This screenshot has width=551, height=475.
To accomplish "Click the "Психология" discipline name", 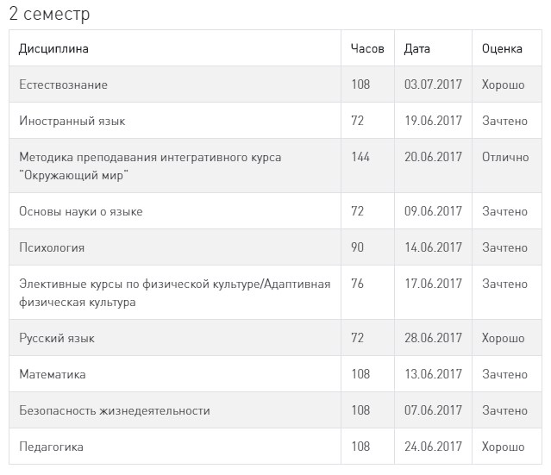I will tap(52, 247).
